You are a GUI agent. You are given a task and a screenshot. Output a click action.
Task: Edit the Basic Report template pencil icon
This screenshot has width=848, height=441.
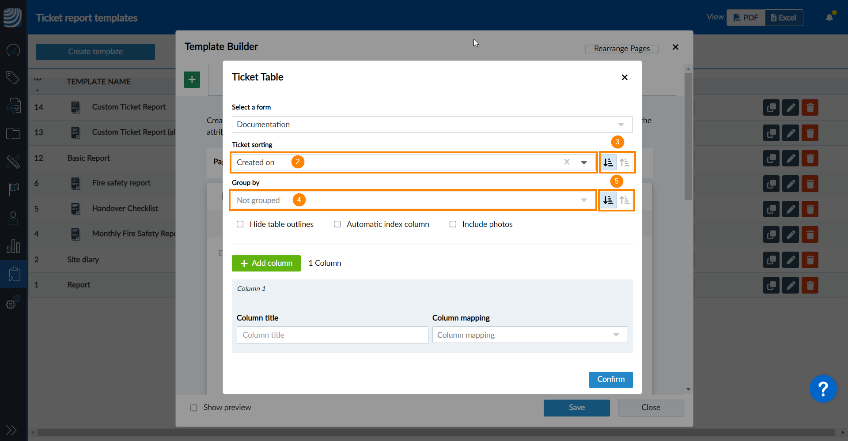(x=791, y=158)
